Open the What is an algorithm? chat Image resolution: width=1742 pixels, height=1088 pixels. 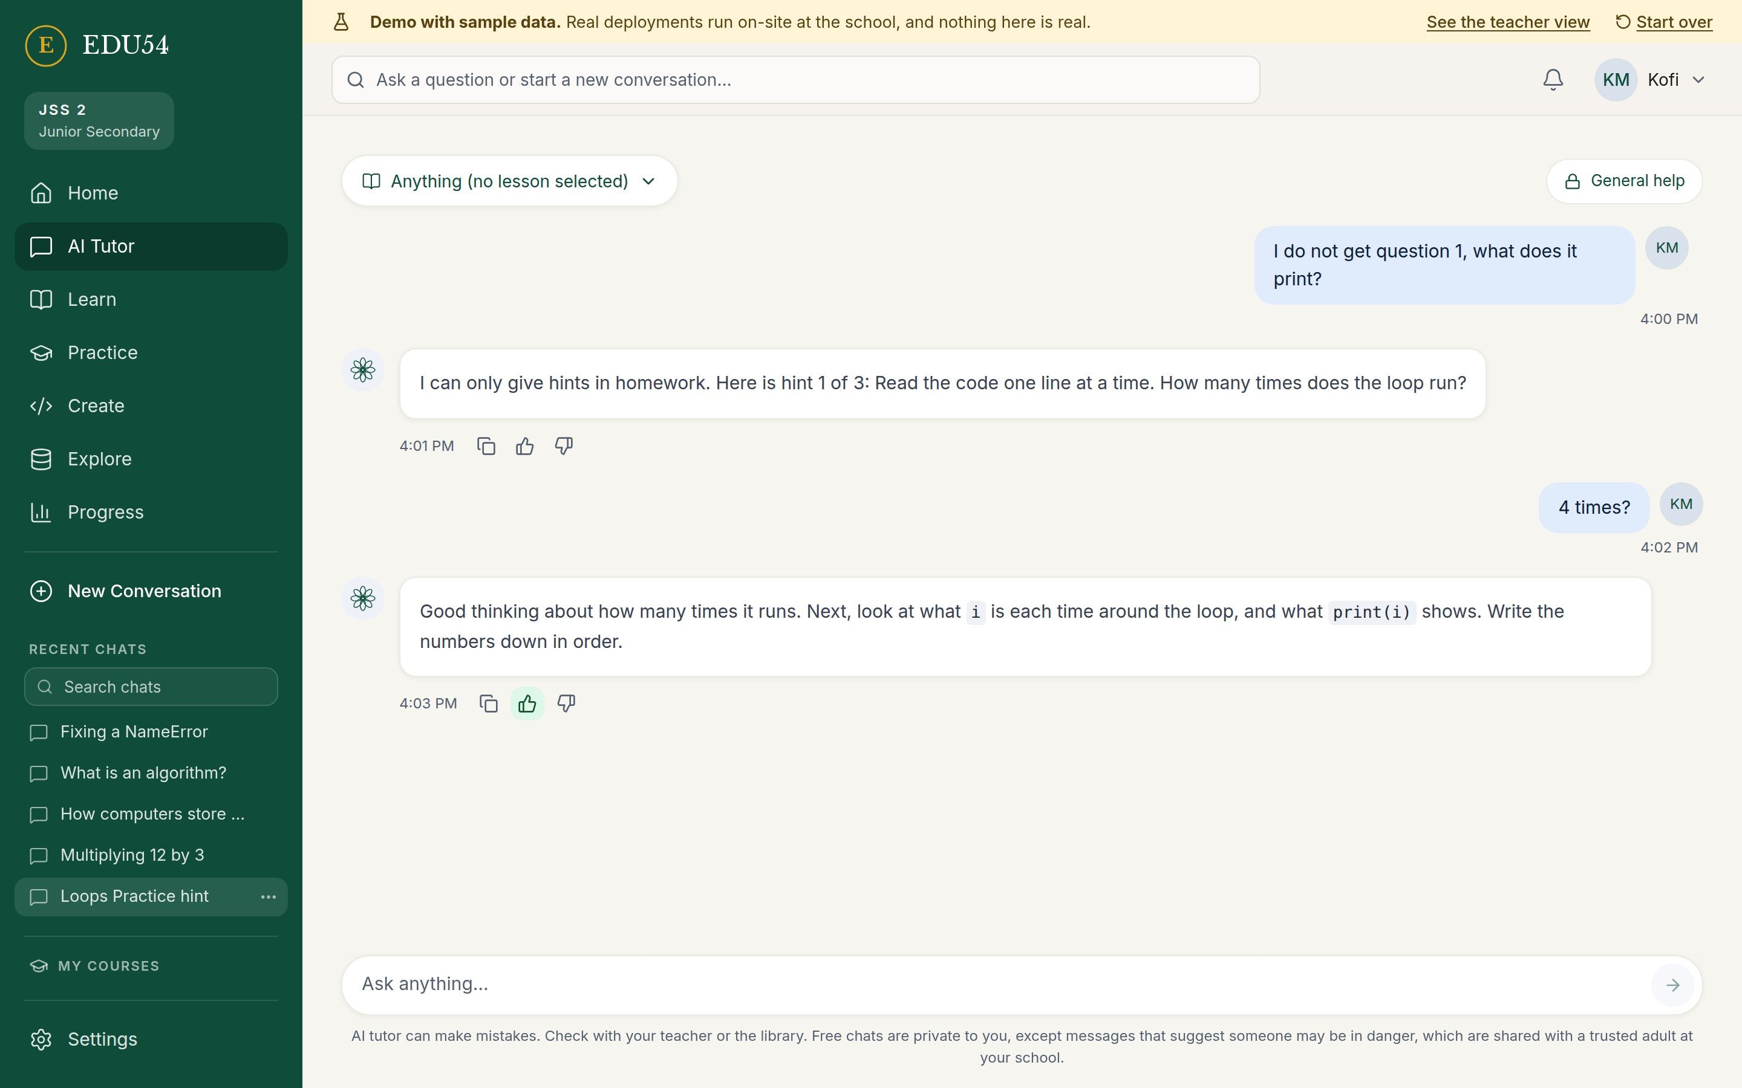click(x=151, y=773)
